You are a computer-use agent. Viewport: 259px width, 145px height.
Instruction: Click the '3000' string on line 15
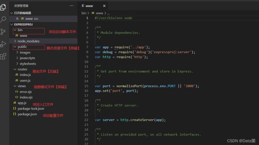pyautogui.click(x=189, y=86)
